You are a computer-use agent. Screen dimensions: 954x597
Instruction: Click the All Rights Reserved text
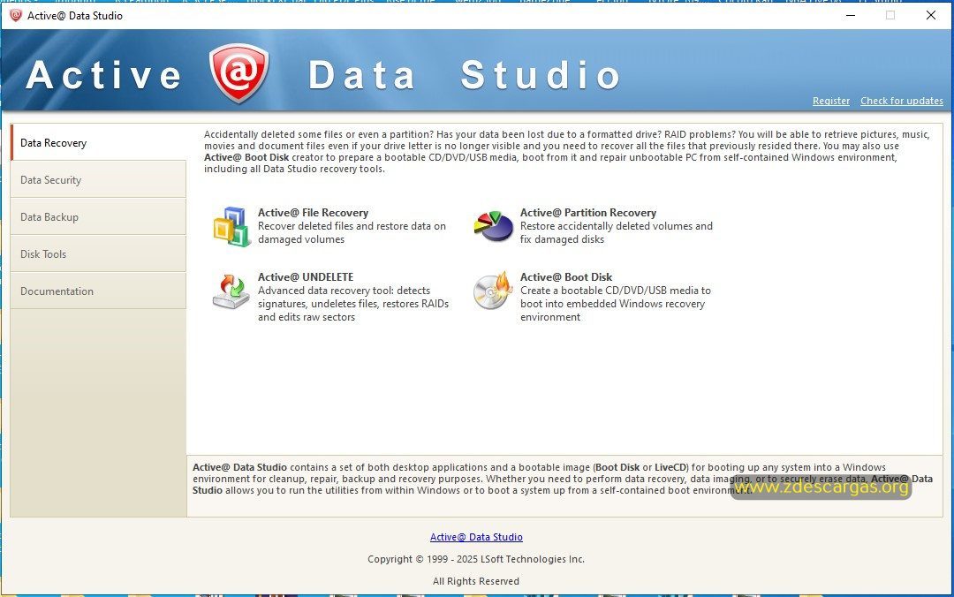click(476, 581)
